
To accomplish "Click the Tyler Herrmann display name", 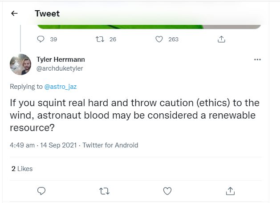I will 60,60.
